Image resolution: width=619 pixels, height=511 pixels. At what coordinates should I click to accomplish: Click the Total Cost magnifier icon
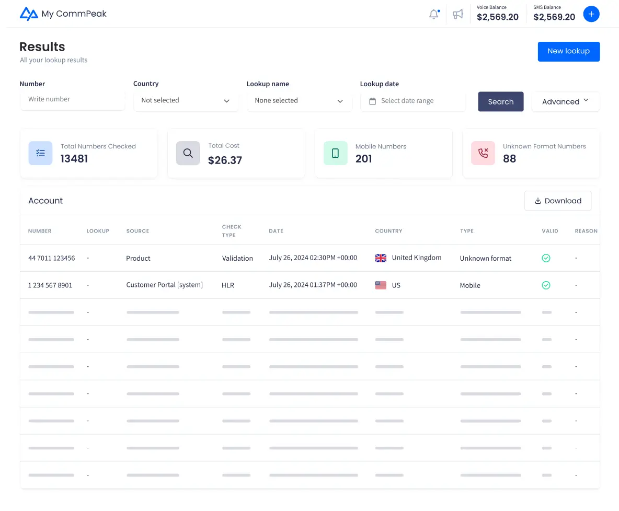coord(188,153)
